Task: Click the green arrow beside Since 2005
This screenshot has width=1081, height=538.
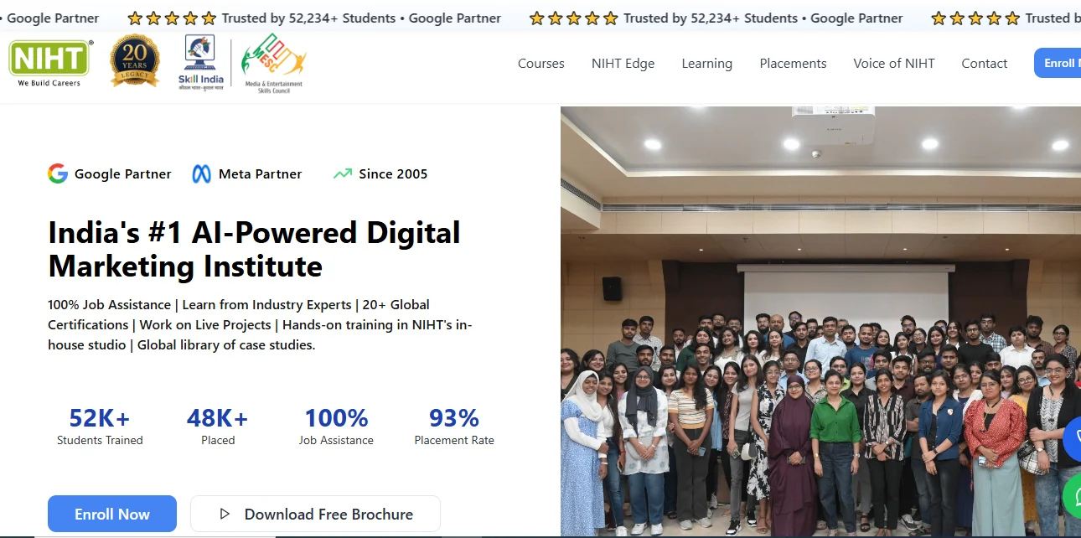Action: coord(342,173)
